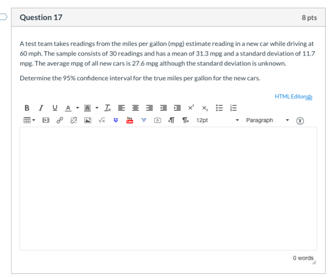This screenshot has height=278, width=331.
Task: Click the remove link icon
Action: (x=74, y=120)
